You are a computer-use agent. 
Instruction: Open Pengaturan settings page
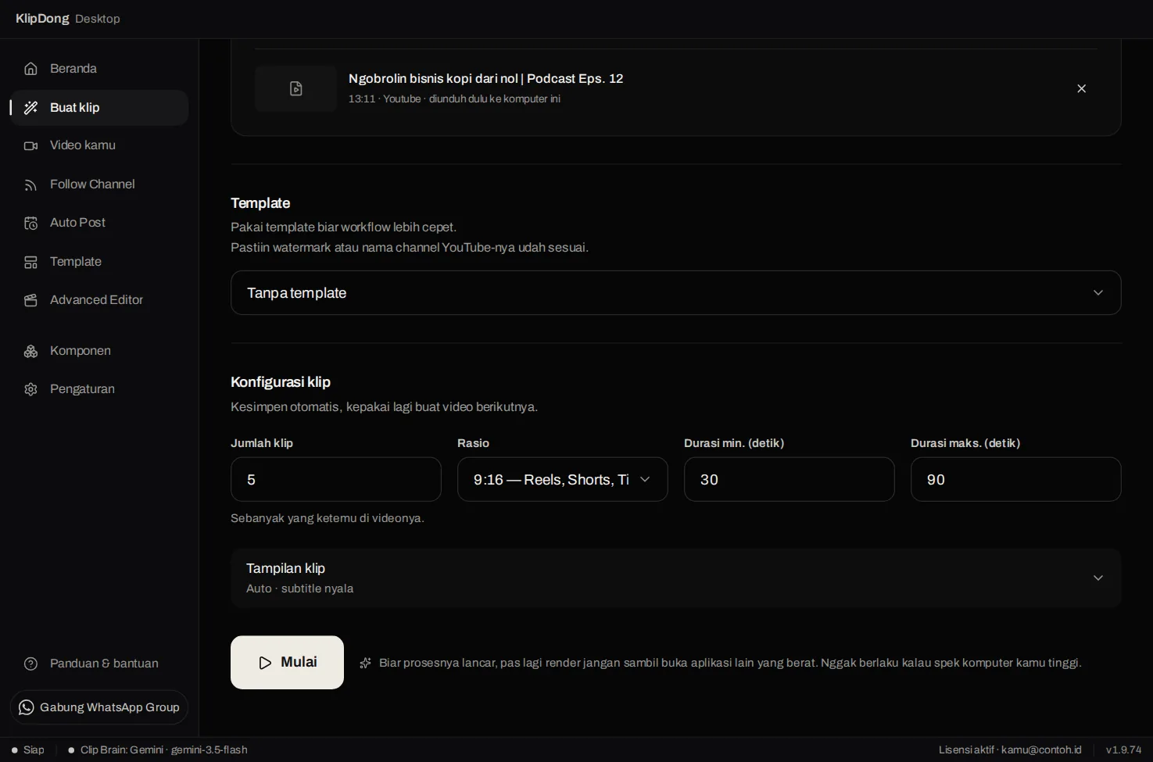point(99,389)
